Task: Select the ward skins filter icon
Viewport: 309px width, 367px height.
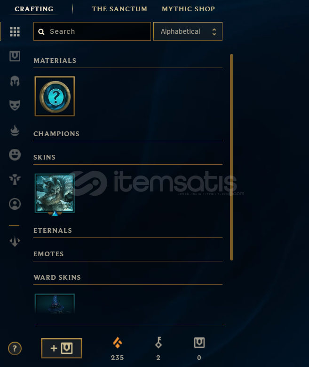Action: (x=15, y=180)
